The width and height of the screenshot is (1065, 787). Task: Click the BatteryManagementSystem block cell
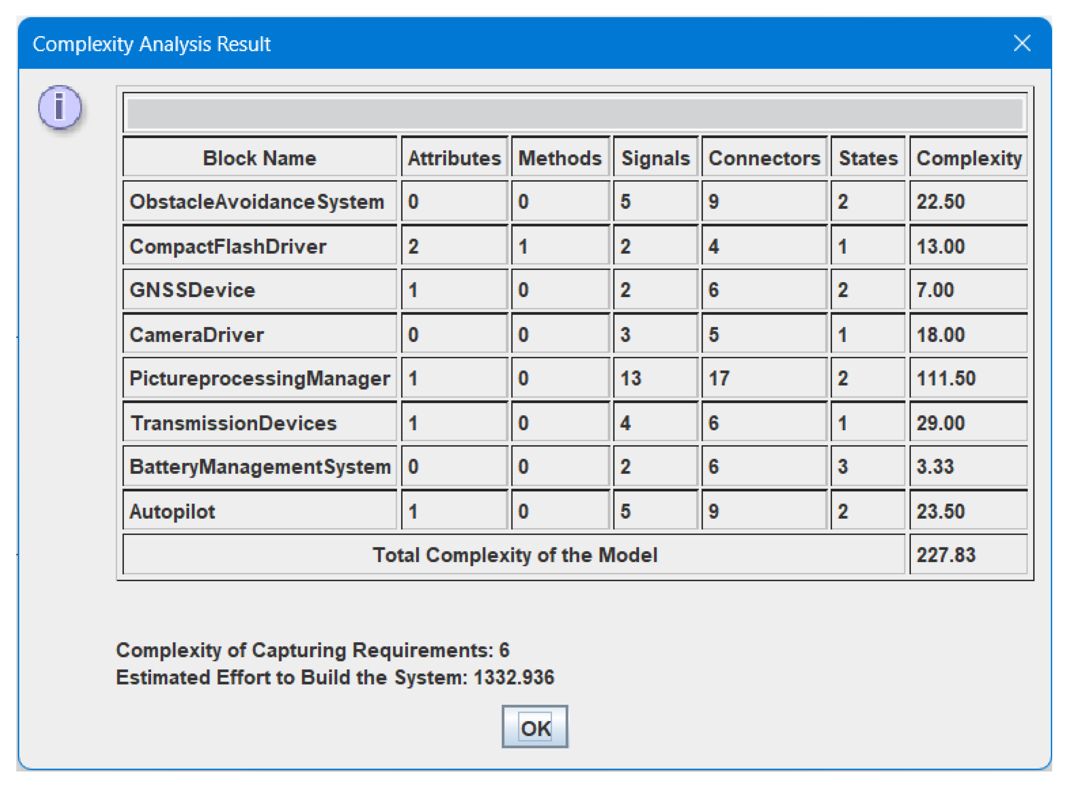tap(260, 466)
